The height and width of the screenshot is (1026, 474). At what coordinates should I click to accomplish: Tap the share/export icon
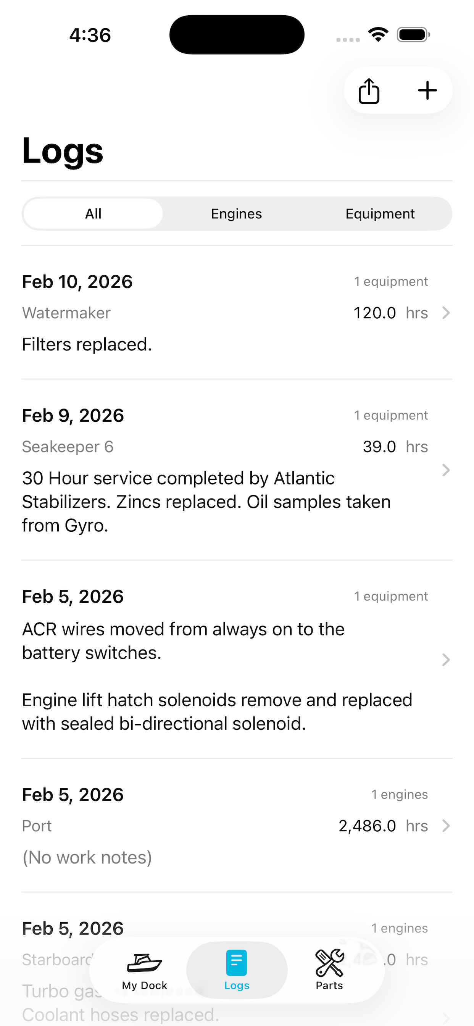point(369,91)
